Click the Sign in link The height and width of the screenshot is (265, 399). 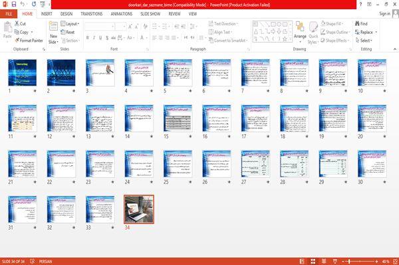(384, 14)
